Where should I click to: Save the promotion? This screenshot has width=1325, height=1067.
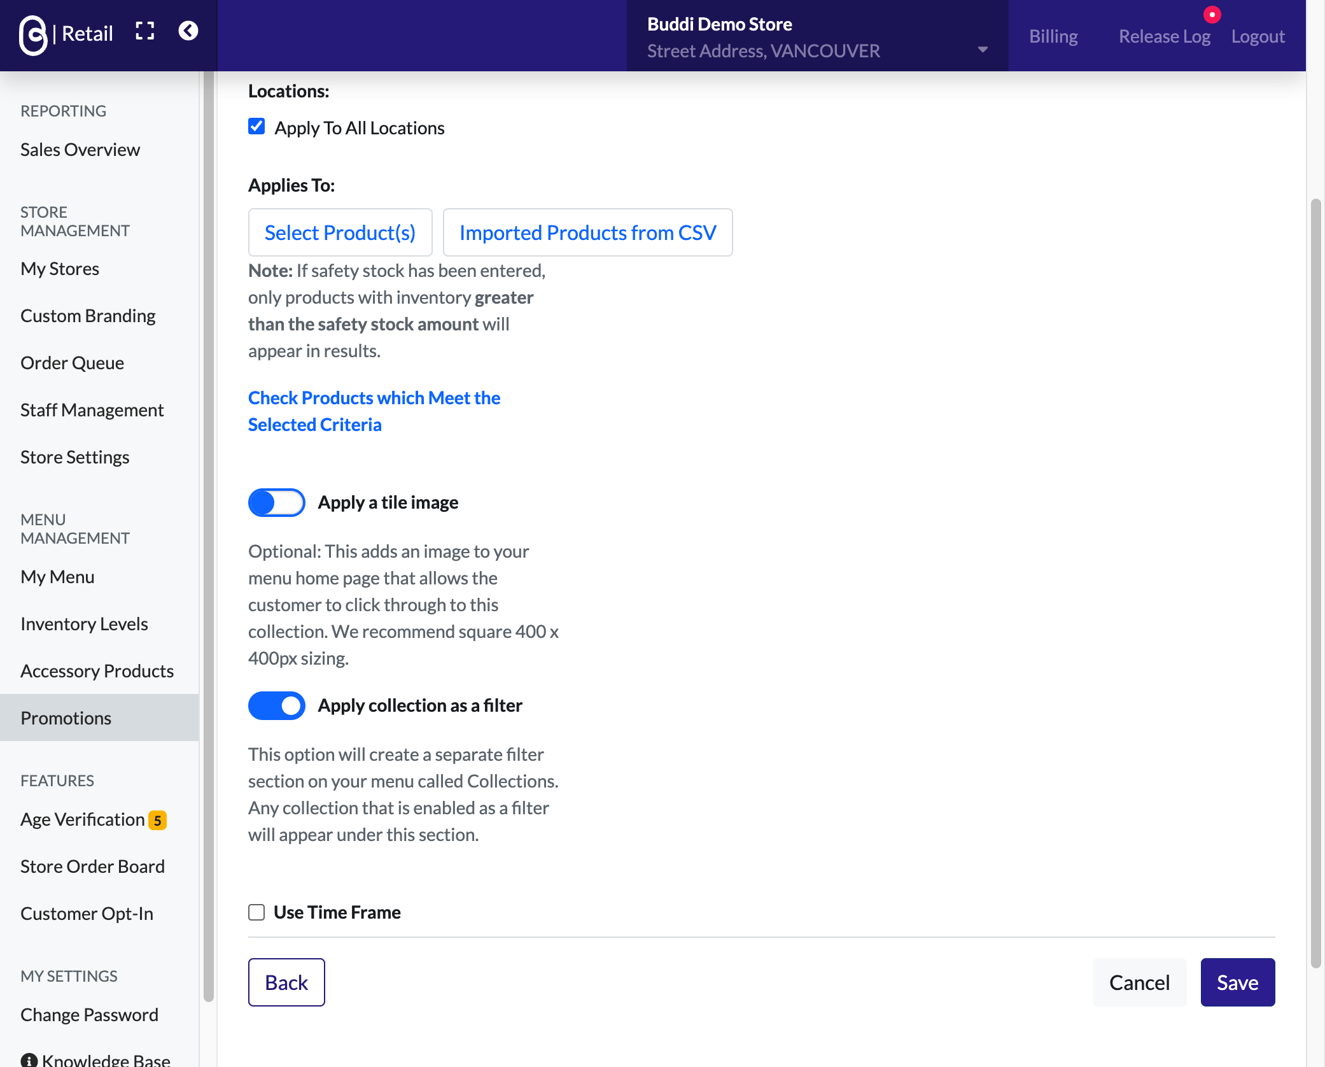pyautogui.click(x=1237, y=982)
